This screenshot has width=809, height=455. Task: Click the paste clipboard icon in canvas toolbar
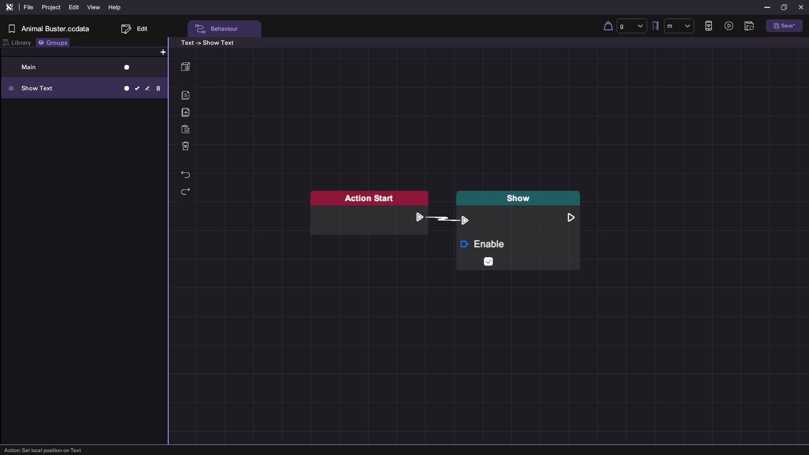(185, 129)
